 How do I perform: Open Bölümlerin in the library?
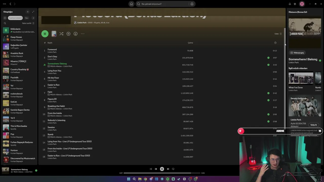pyautogui.click(x=19, y=30)
